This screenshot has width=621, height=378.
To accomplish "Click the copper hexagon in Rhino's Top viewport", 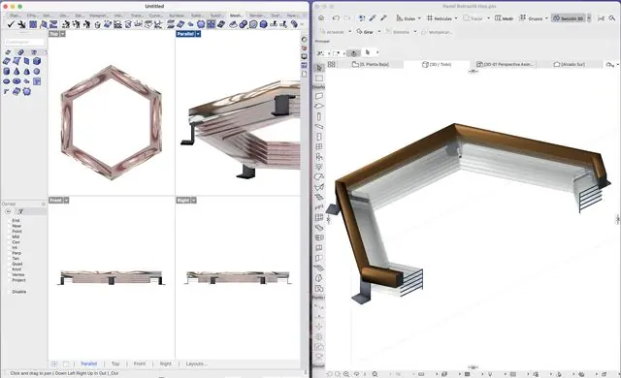I will (66, 122).
